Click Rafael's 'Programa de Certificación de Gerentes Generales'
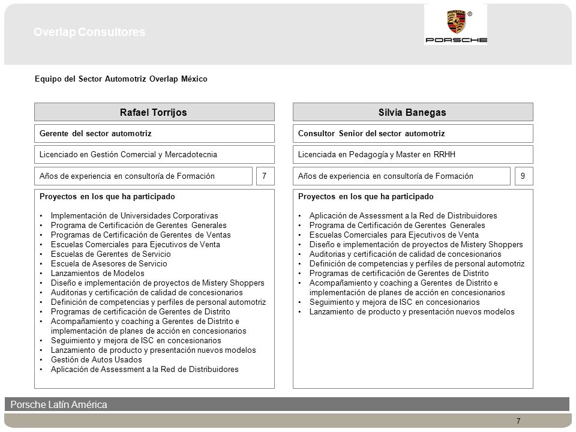This screenshot has width=576, height=432. (139, 225)
